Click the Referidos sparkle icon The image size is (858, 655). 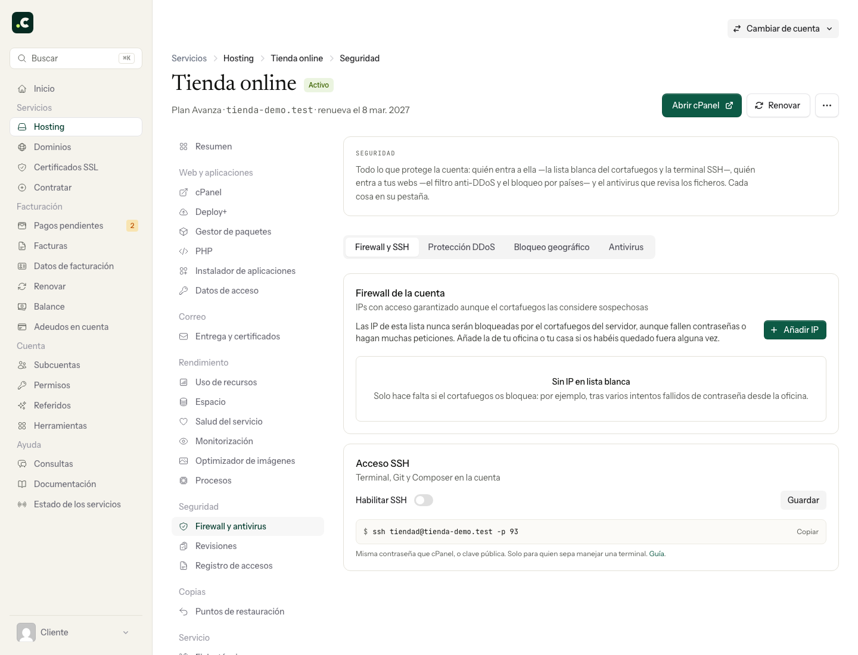click(x=22, y=406)
